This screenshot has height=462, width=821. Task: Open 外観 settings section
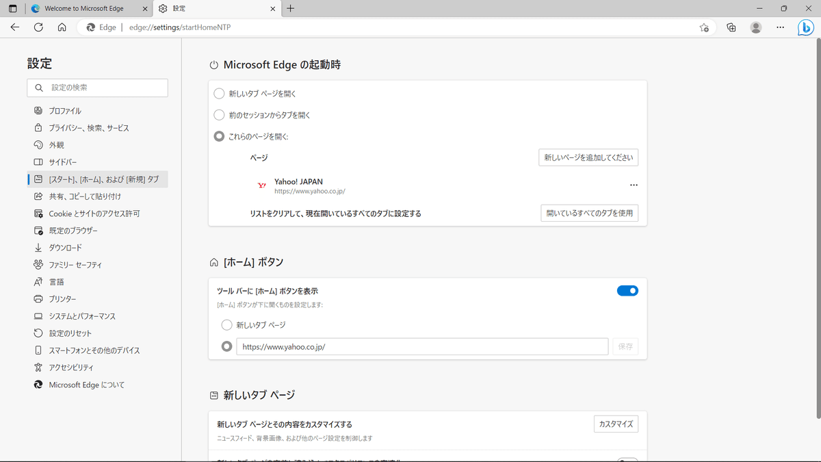tap(97, 145)
